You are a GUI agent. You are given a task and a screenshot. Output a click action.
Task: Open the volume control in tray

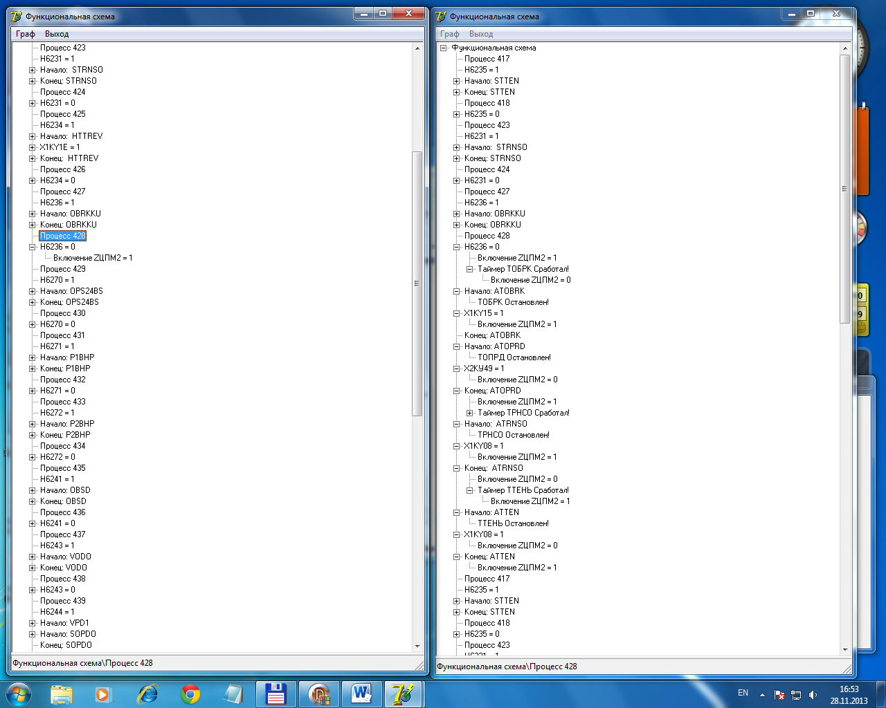click(x=813, y=695)
